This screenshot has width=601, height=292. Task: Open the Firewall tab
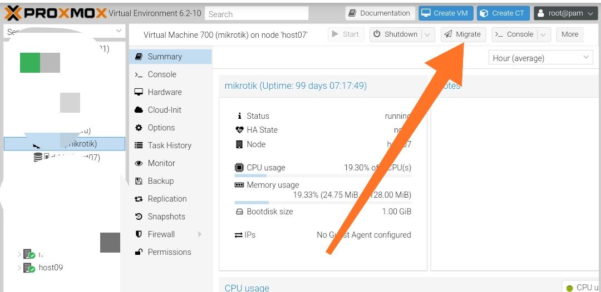(171, 234)
